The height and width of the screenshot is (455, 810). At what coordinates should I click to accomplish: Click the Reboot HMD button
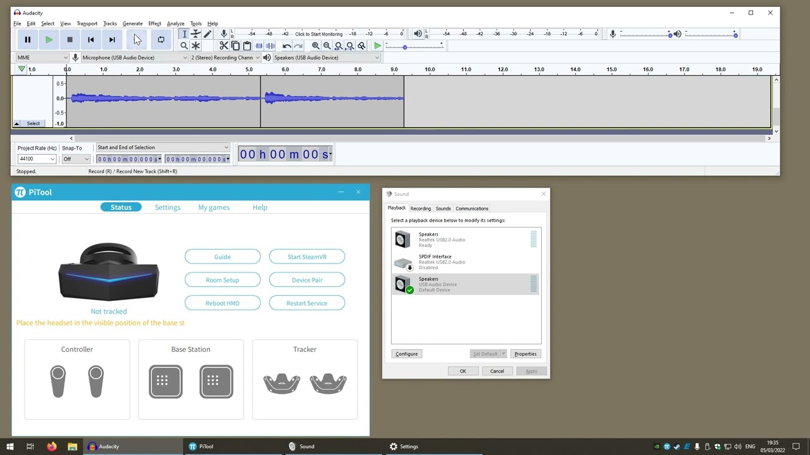point(222,303)
